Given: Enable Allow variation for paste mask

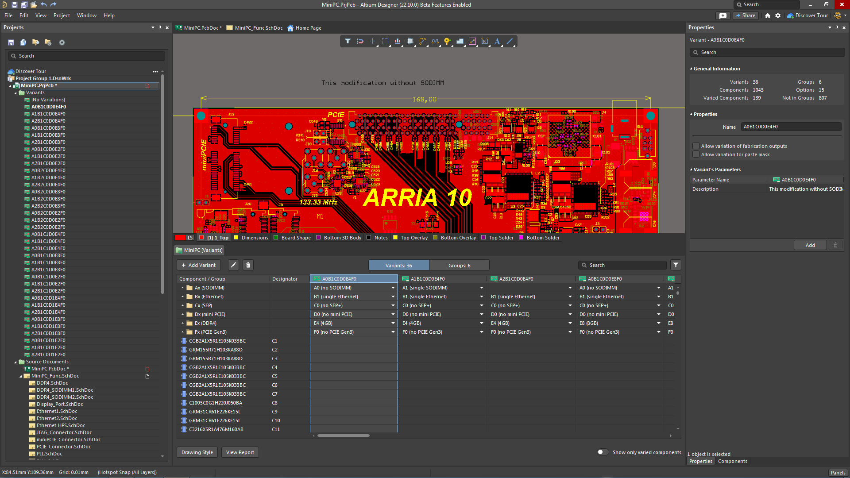Looking at the screenshot, I should tap(696, 154).
